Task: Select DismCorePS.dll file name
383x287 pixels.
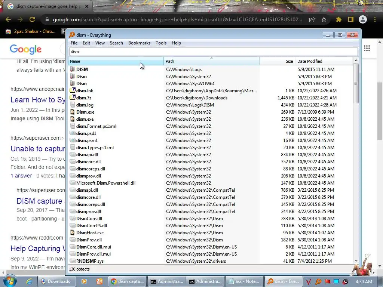Action: coord(92,225)
